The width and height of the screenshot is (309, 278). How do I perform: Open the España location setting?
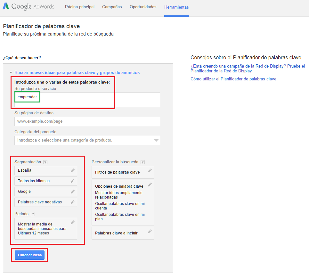[46, 170]
